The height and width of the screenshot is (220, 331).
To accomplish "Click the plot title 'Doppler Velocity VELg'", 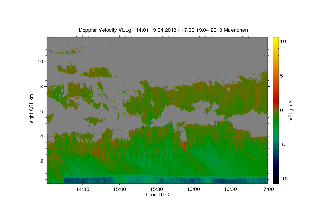I will 106,30.
